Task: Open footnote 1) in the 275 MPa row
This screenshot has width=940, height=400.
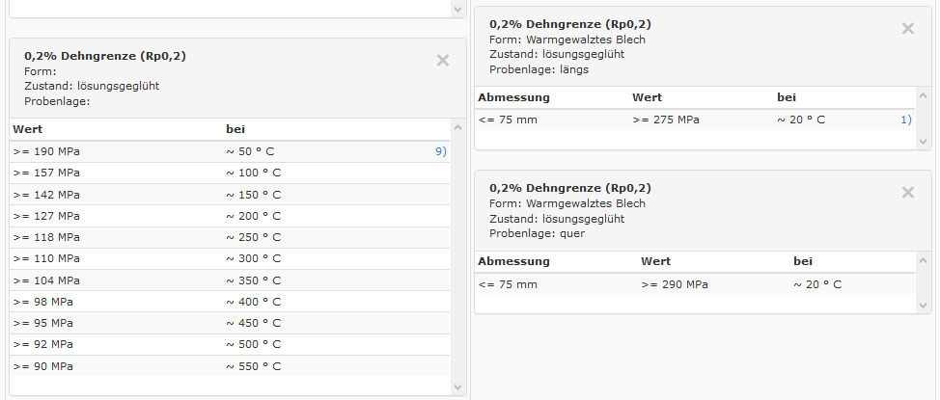Action: point(905,120)
